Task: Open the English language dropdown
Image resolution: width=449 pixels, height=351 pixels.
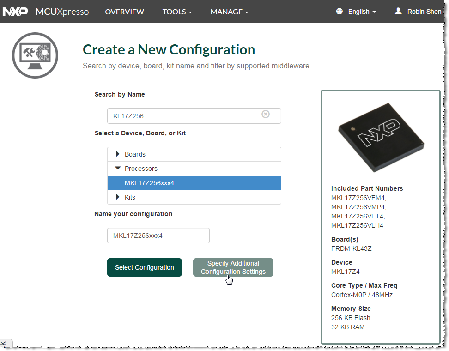Action: [x=362, y=12]
